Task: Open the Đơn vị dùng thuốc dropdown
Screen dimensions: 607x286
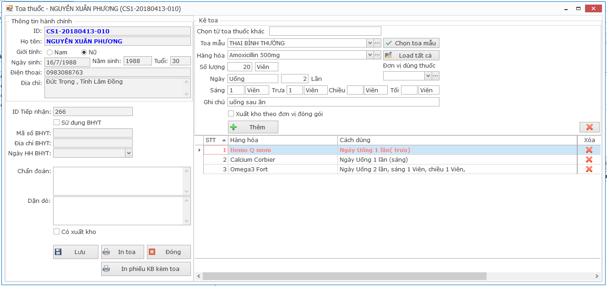Action: [428, 76]
